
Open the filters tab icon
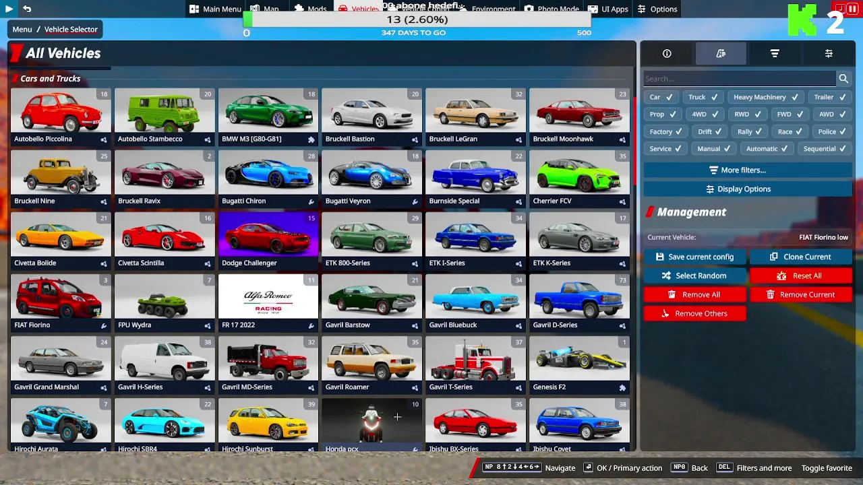point(775,53)
